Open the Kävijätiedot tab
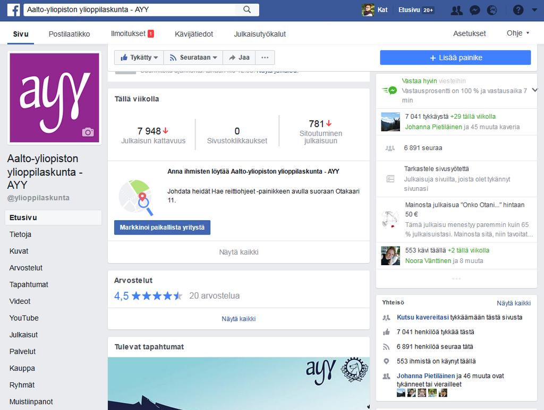544x410 pixels. (x=194, y=34)
